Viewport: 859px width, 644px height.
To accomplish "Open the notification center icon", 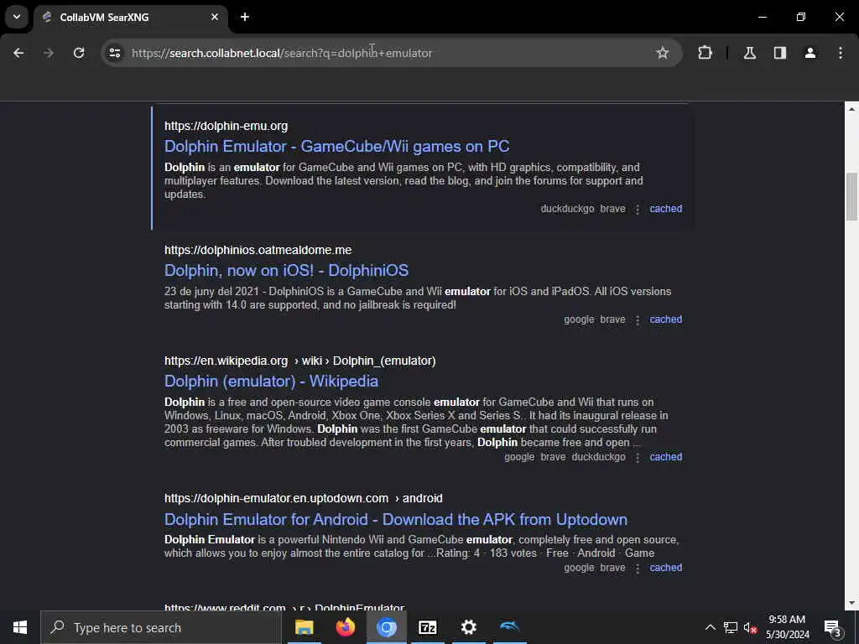I will (x=833, y=628).
